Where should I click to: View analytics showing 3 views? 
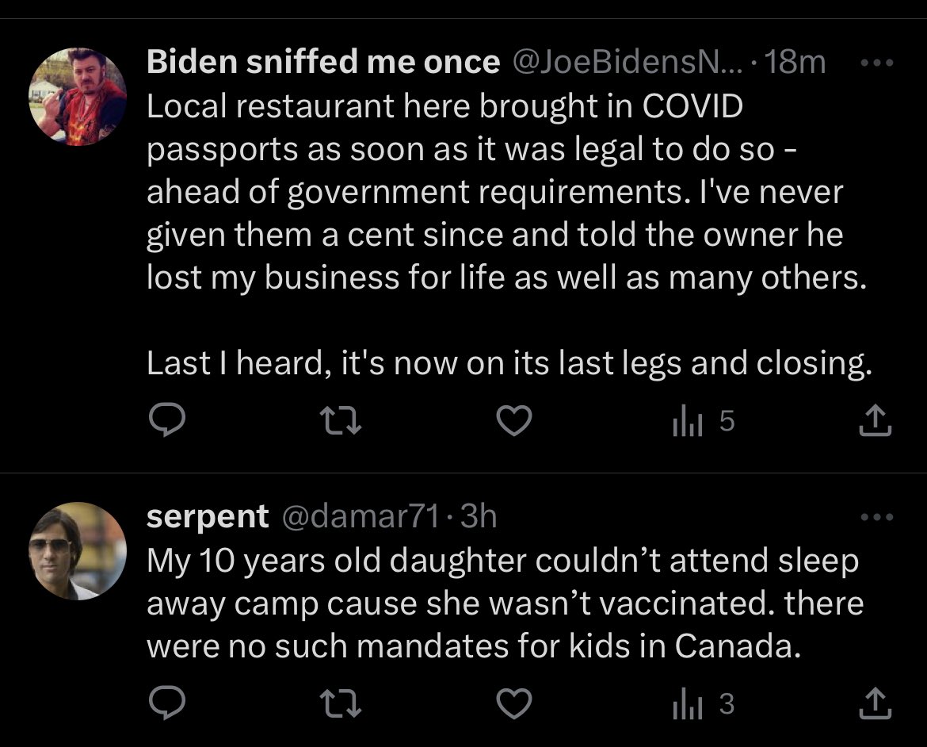pyautogui.click(x=703, y=704)
